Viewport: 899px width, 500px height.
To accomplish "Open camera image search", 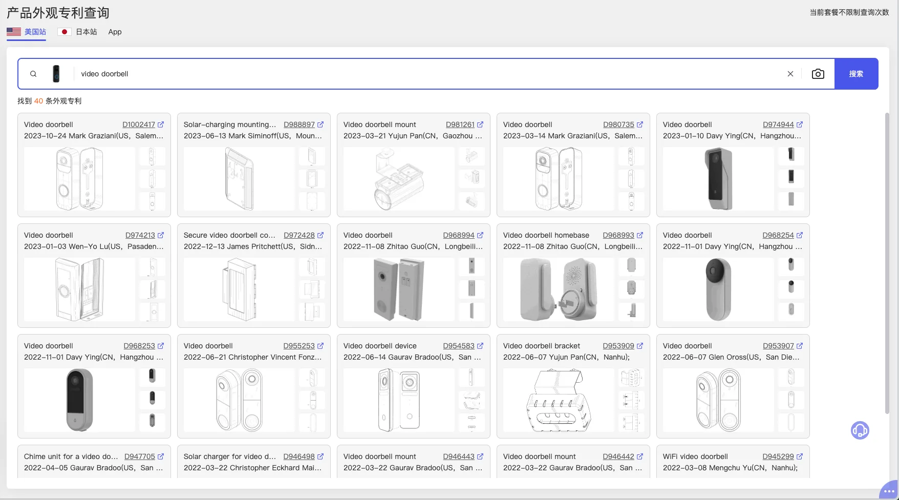I will 818,74.
